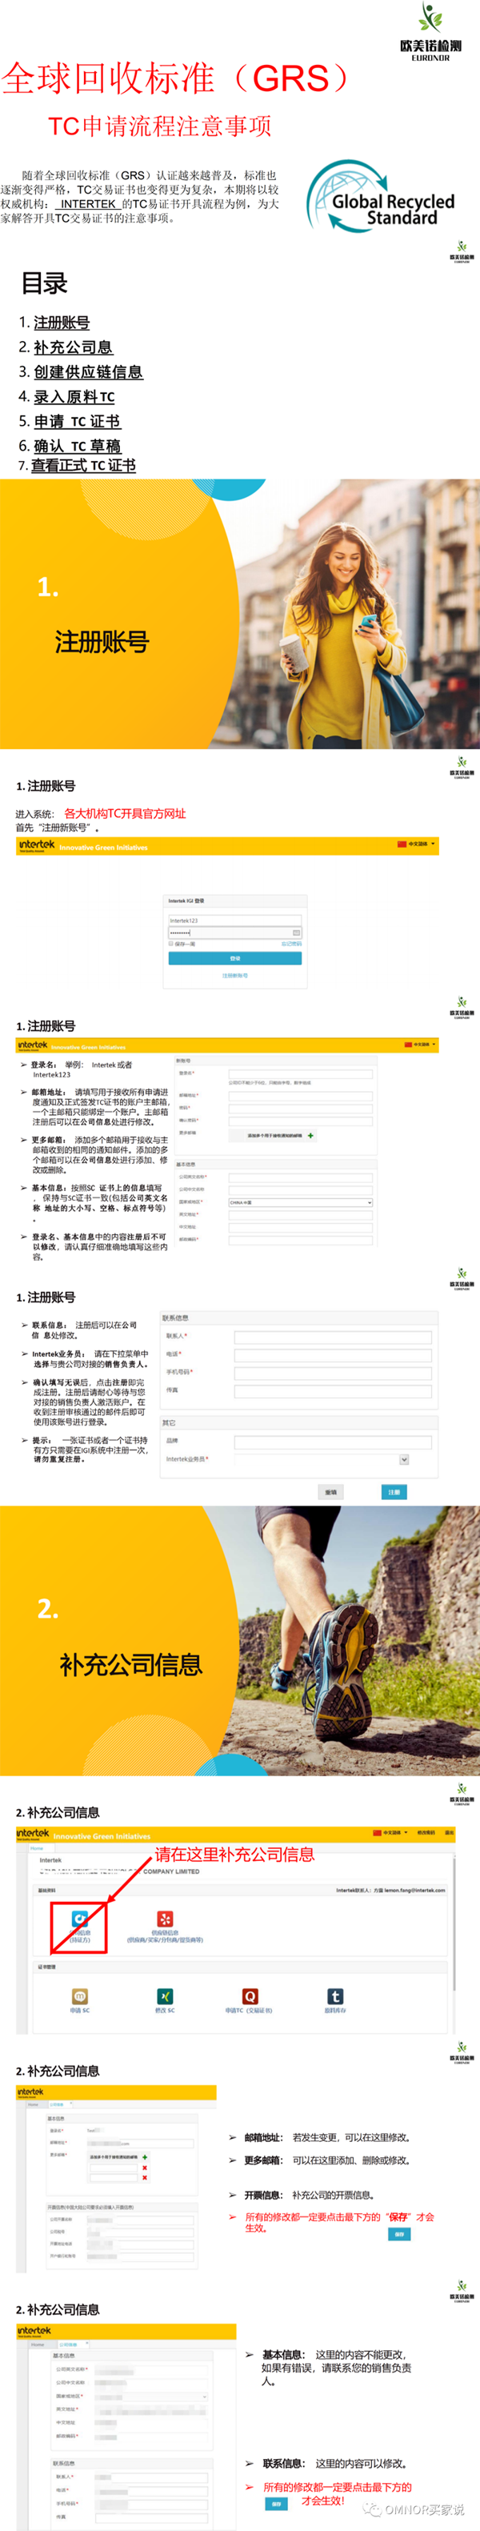Click the INTERTEK underlined link in the intro paragraph
This screenshot has width=480, height=2531.
pos(88,204)
